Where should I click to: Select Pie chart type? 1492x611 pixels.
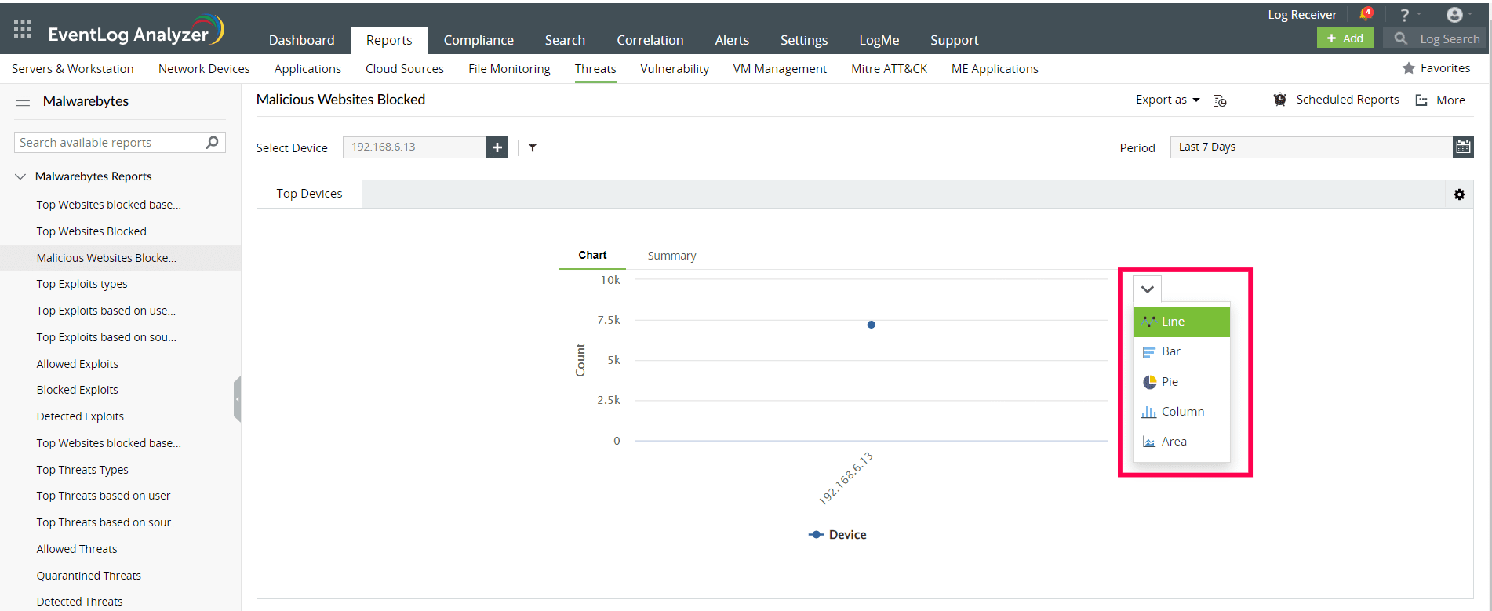point(1181,382)
